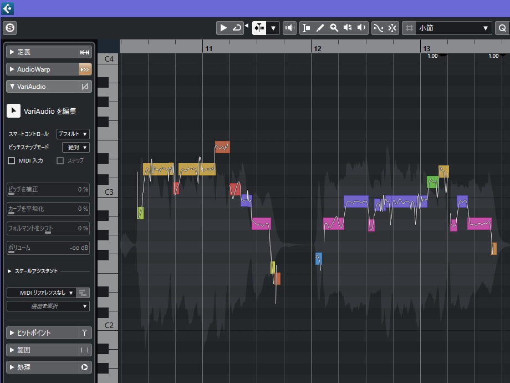The width and height of the screenshot is (510, 383).
Task: Open the スマートコントロール dropdown
Action: (x=73, y=134)
